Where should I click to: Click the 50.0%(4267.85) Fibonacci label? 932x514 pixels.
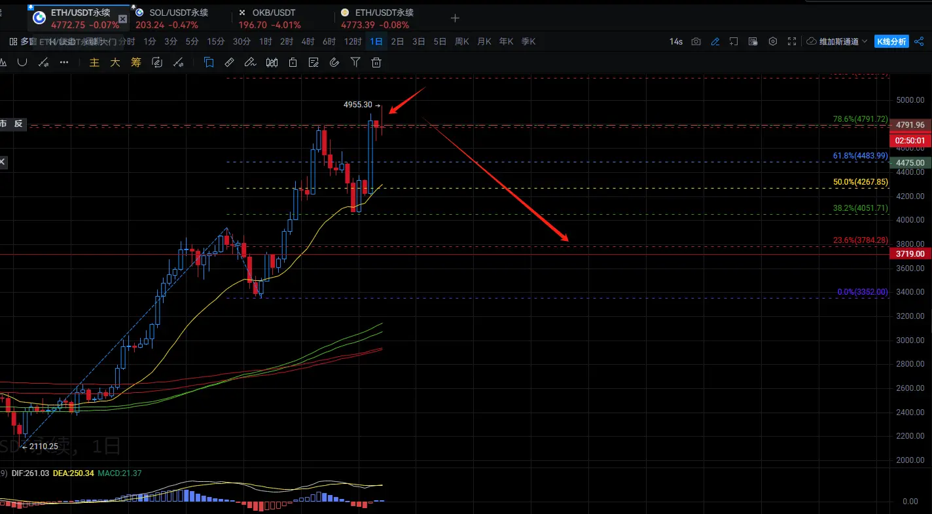pos(860,182)
